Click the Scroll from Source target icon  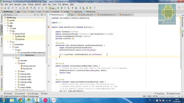pos(35,15)
